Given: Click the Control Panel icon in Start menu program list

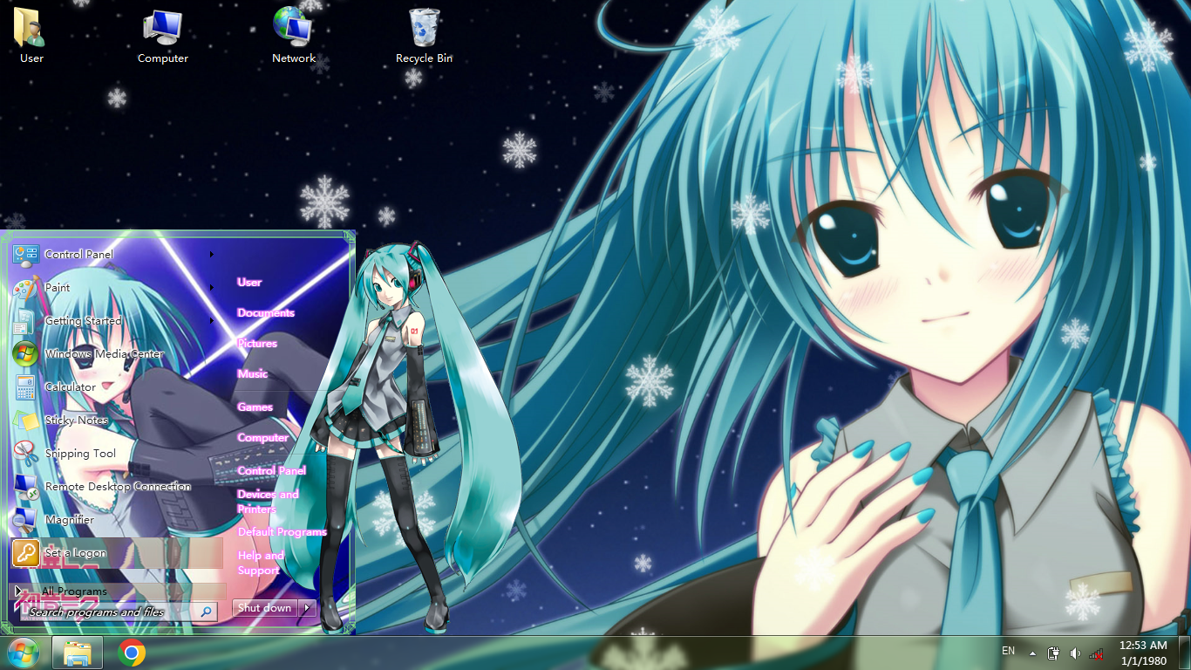Looking at the screenshot, I should click(26, 255).
